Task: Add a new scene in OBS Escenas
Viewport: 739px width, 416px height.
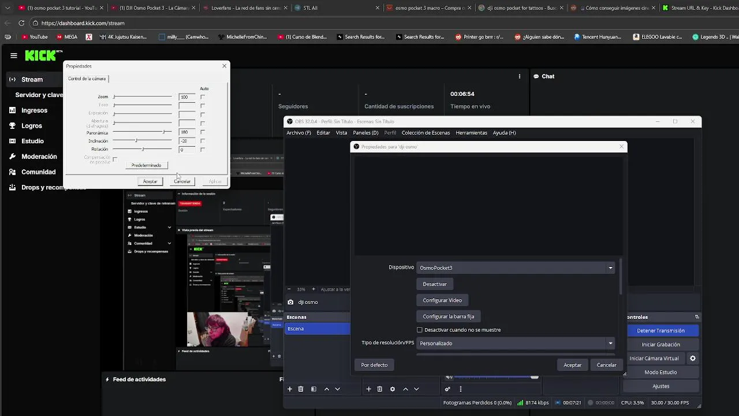Action: tap(290, 389)
